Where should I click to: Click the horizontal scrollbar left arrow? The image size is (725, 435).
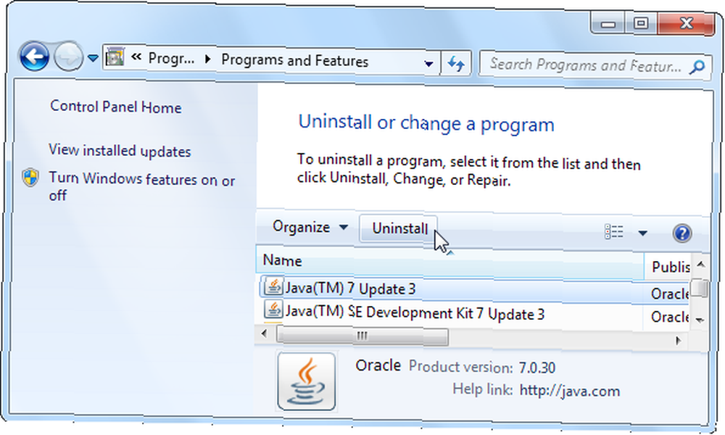[264, 333]
